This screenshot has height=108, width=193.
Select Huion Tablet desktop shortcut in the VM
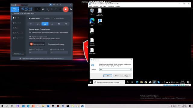(x=92, y=51)
